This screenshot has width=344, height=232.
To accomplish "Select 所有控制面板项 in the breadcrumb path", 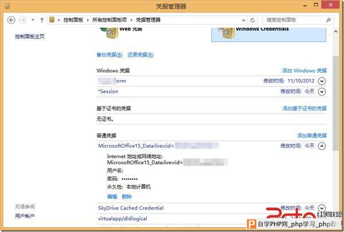I will 110,20.
